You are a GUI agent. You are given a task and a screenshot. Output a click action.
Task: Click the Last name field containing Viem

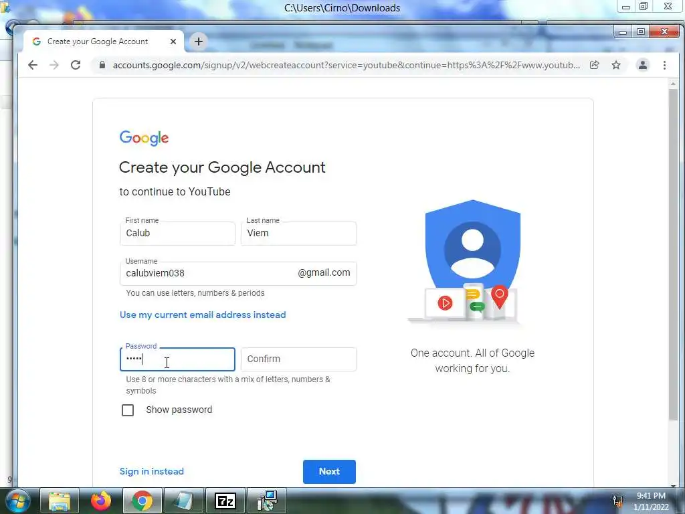[298, 234]
